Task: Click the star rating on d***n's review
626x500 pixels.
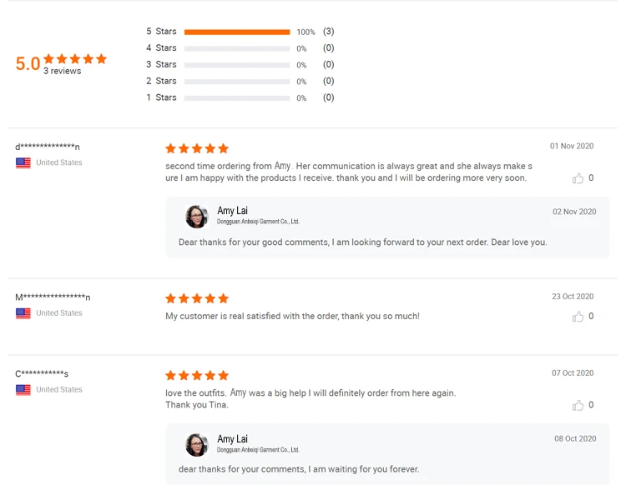Action: [197, 148]
